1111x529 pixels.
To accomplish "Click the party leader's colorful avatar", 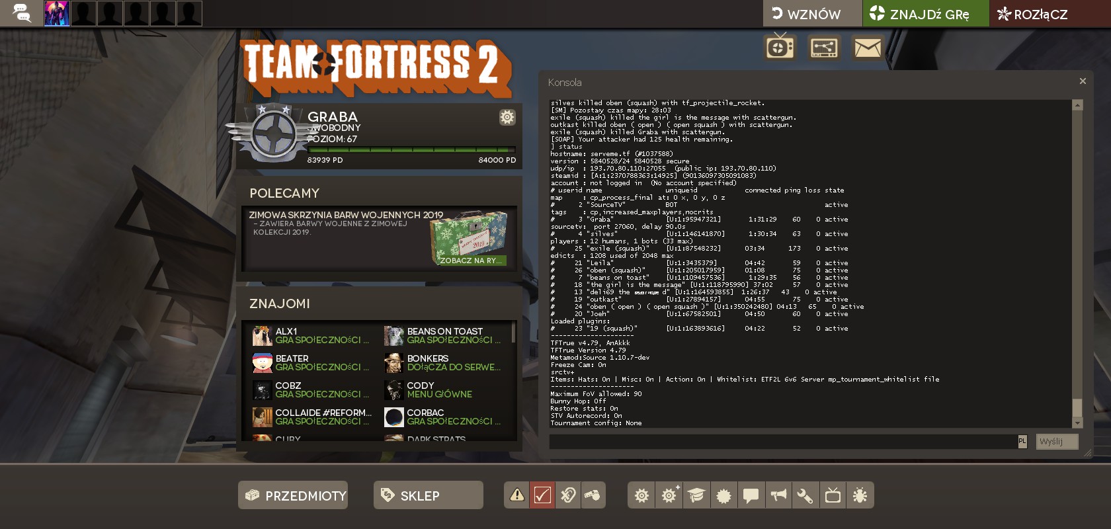I will (x=57, y=13).
